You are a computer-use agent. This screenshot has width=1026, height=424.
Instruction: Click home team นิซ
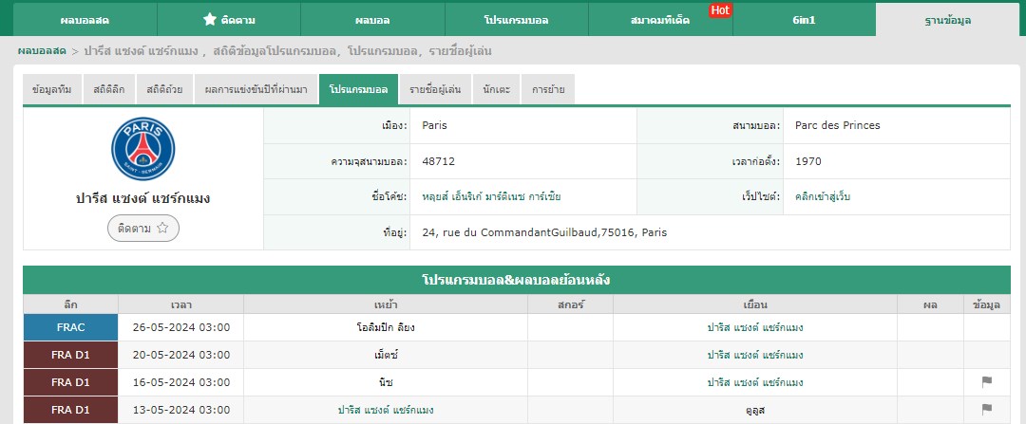pos(386,382)
